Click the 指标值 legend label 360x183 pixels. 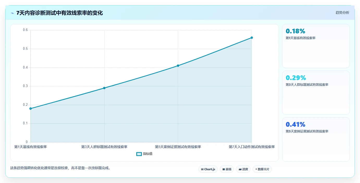(x=148, y=154)
